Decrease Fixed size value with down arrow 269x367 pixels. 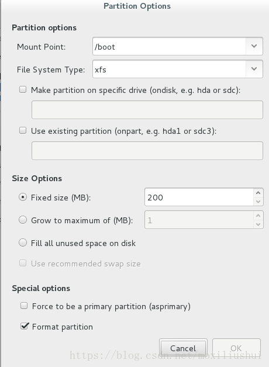click(258, 202)
